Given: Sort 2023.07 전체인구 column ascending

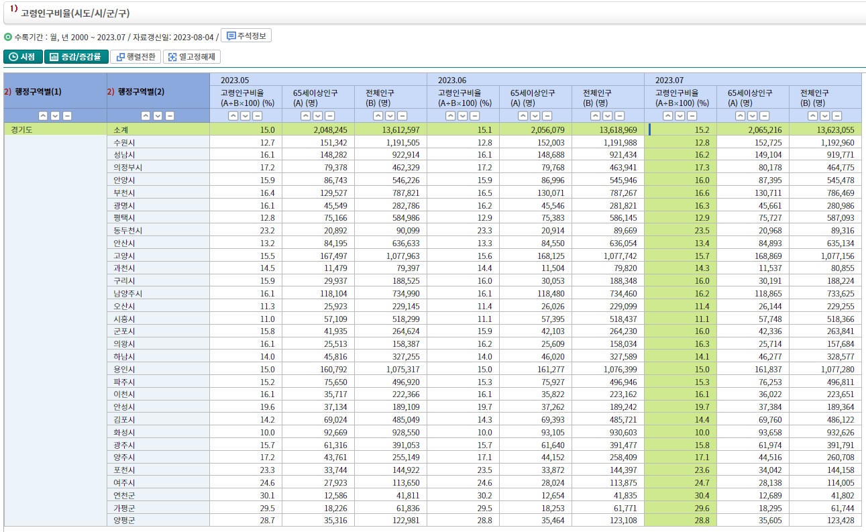Looking at the screenshot, I should click(x=813, y=116).
